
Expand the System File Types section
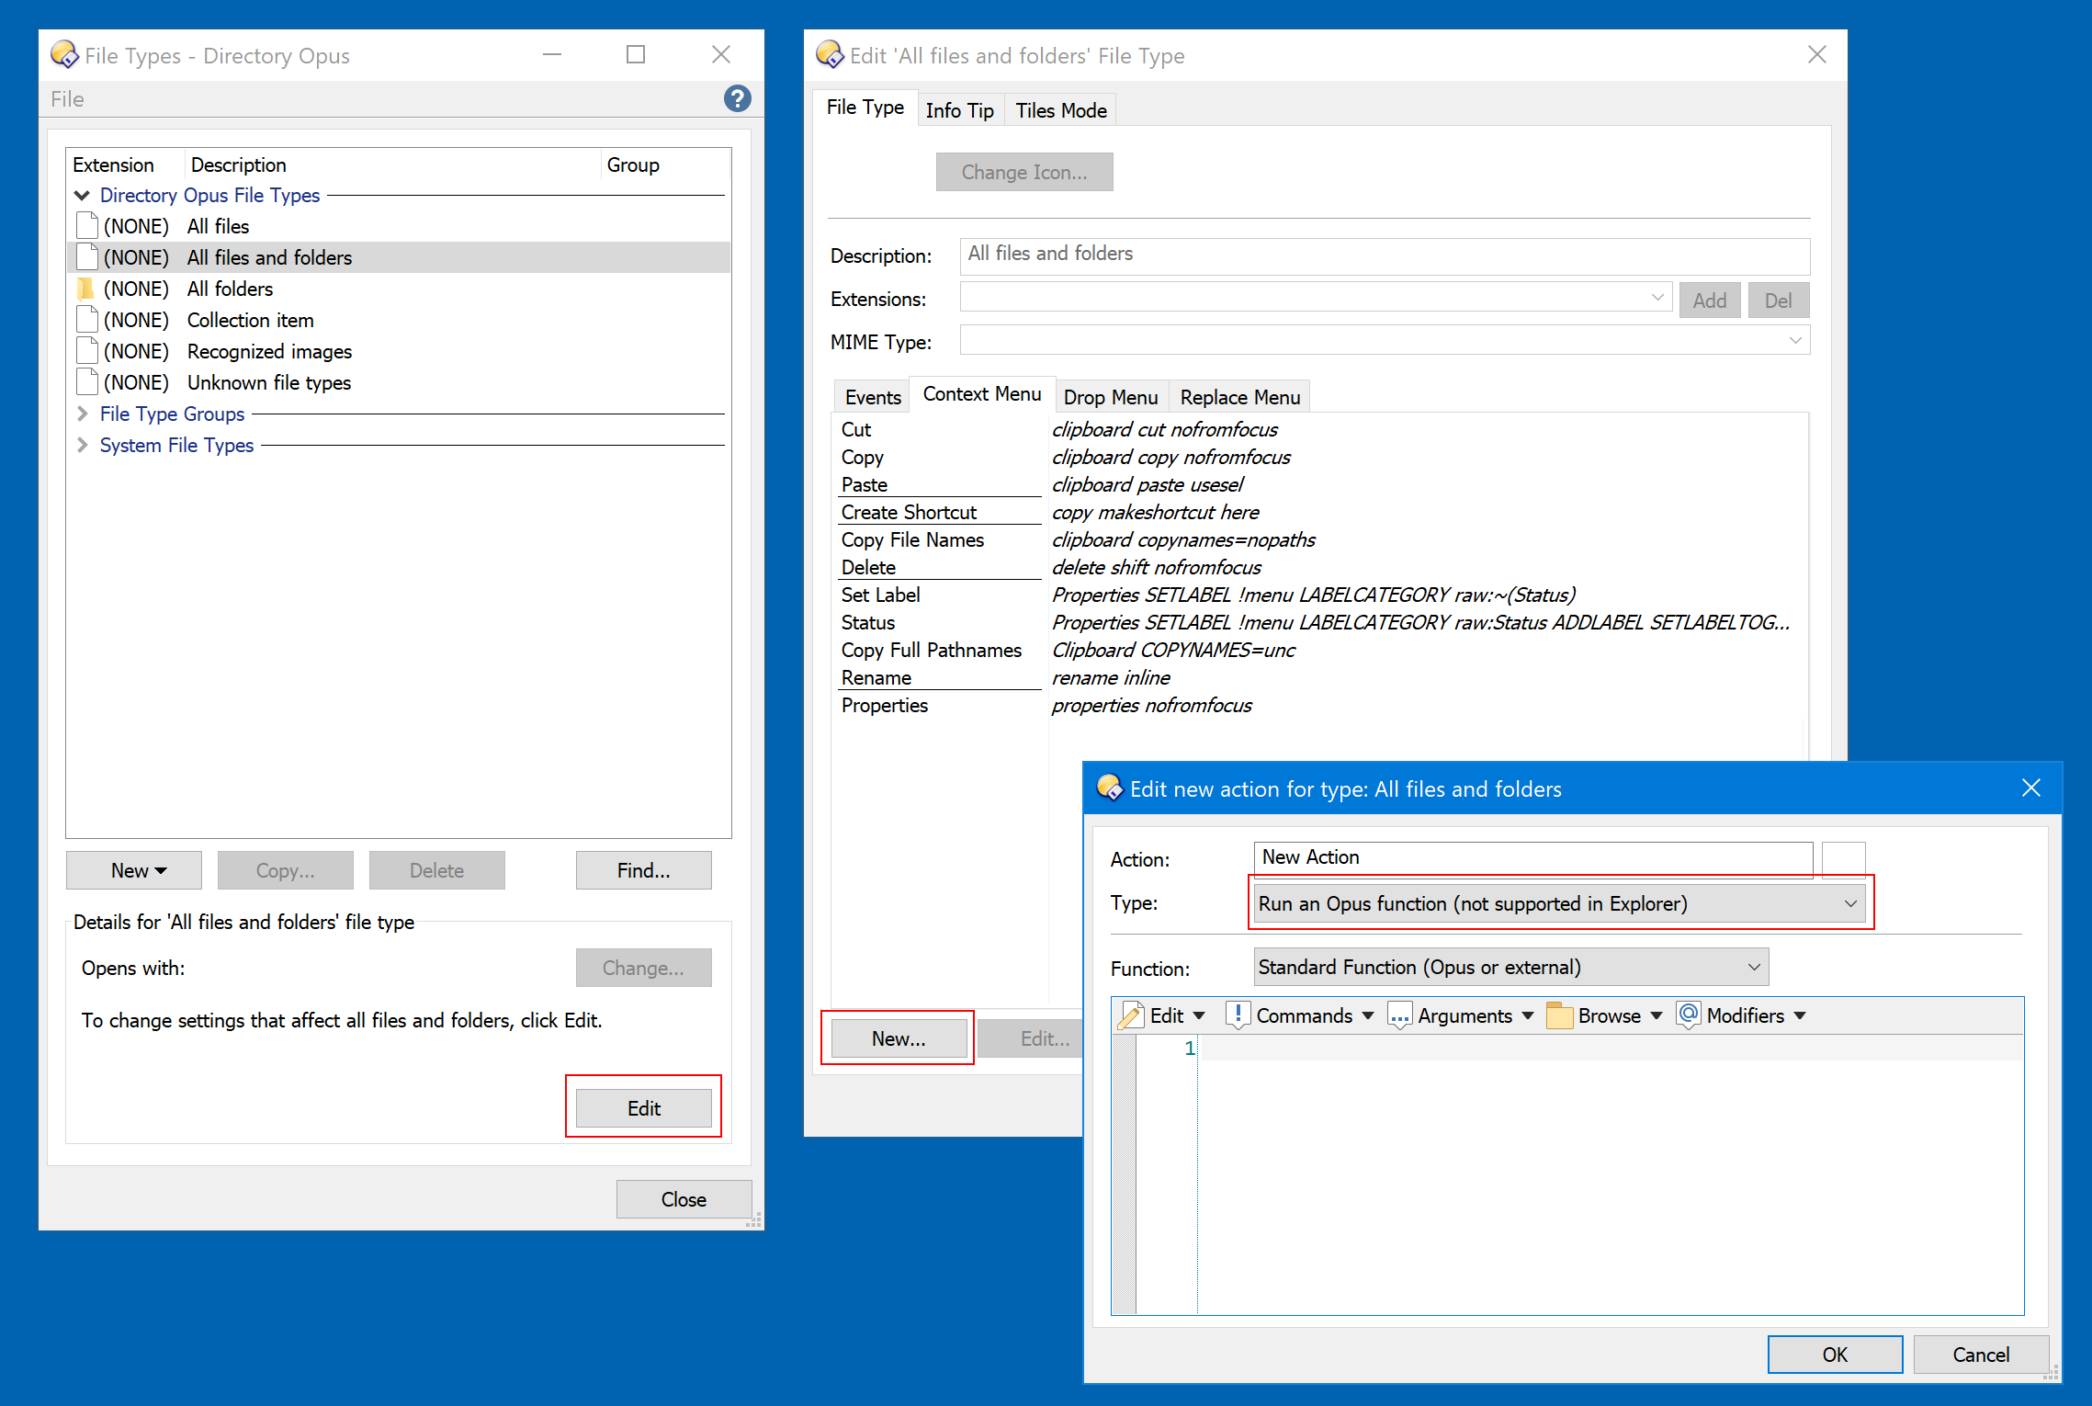point(82,445)
